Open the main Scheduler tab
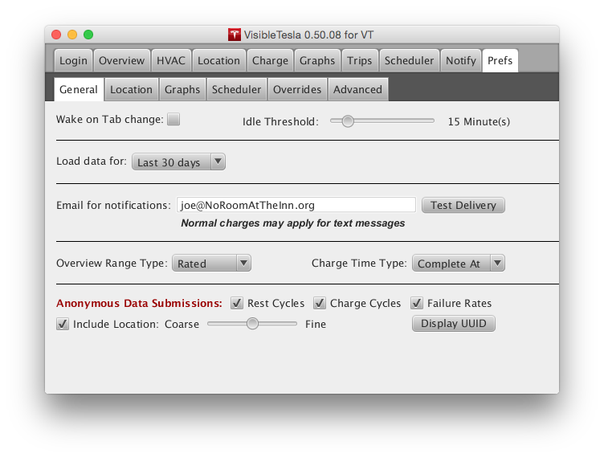This screenshot has height=458, width=604. pos(409,61)
